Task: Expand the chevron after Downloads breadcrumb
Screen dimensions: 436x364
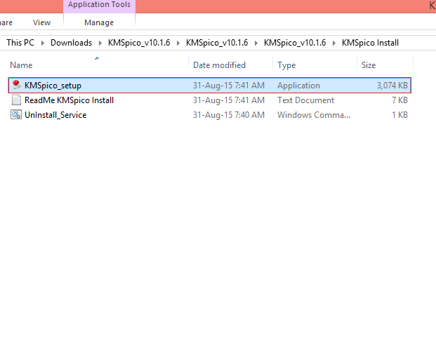Action: coord(100,43)
